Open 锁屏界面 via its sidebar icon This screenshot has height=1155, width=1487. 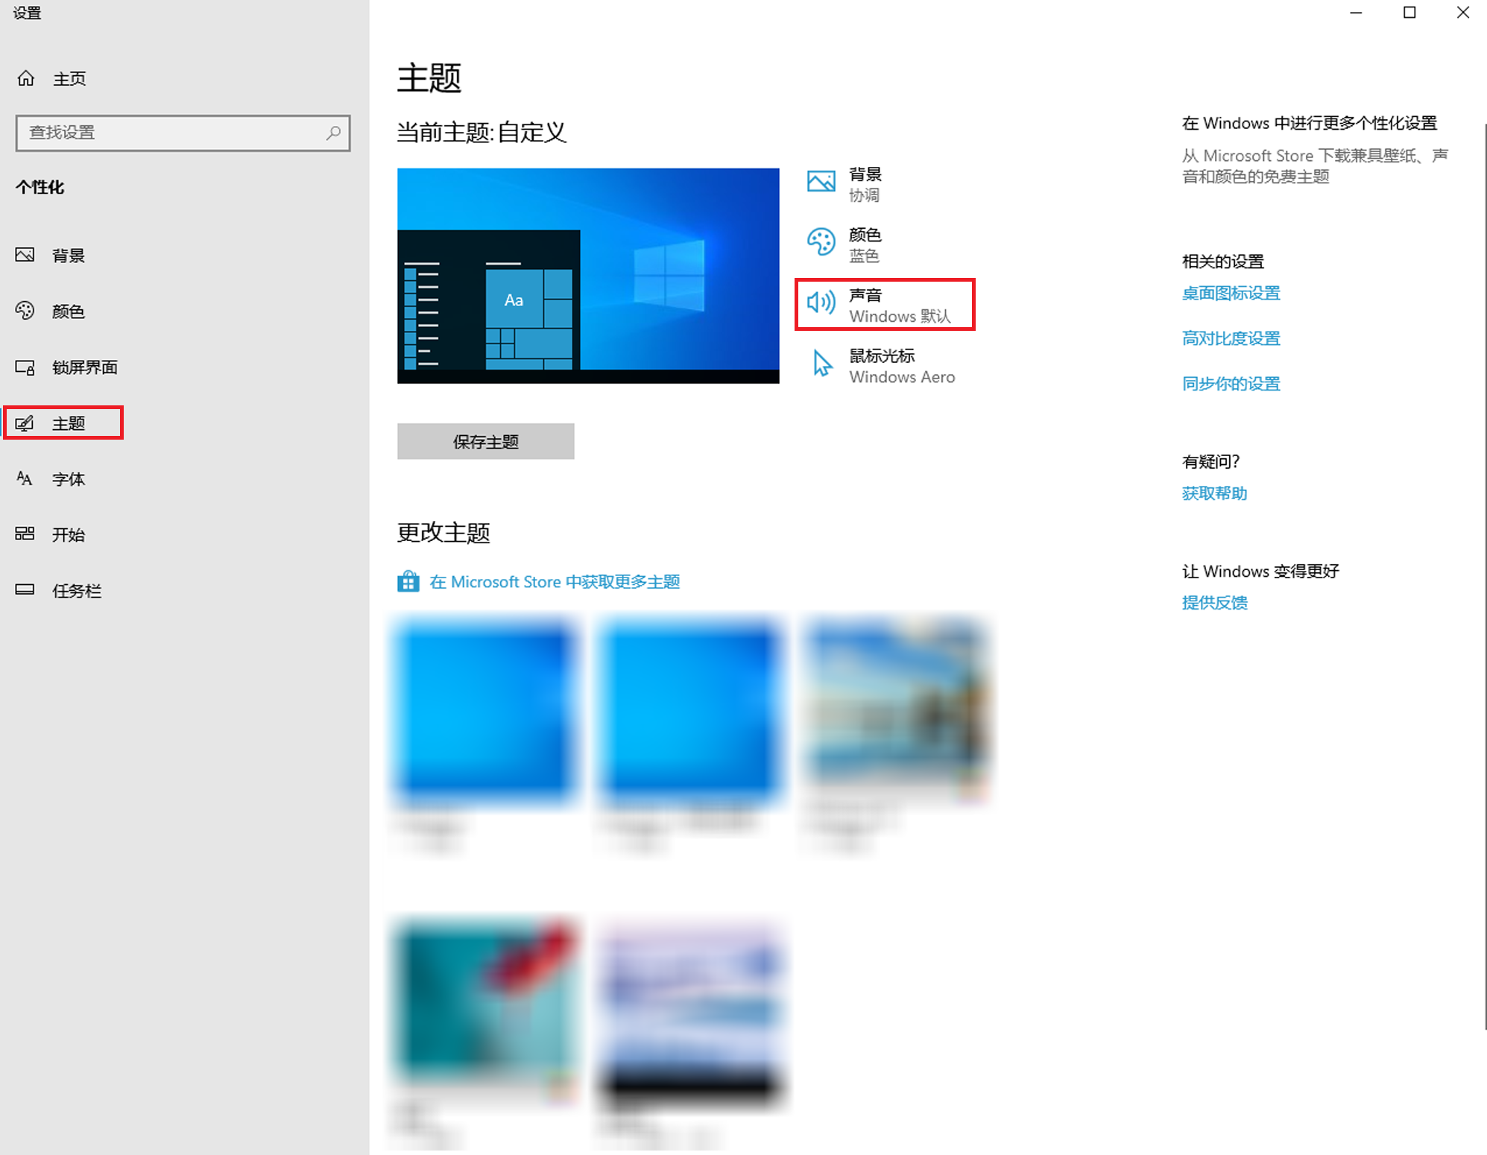click(x=25, y=367)
